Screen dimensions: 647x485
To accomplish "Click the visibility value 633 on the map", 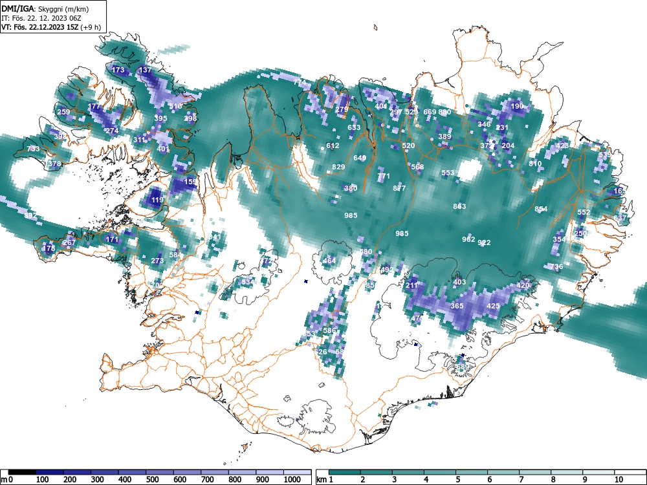I will pyautogui.click(x=354, y=127).
